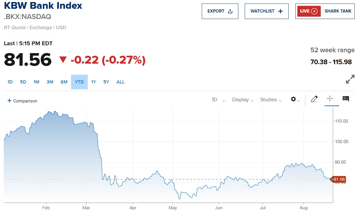The width and height of the screenshot is (357, 216).
Task: Select the 1D time range tab
Action: [x=10, y=82]
